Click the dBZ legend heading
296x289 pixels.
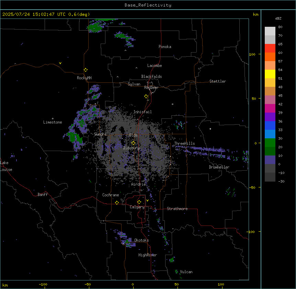[x=278, y=18]
